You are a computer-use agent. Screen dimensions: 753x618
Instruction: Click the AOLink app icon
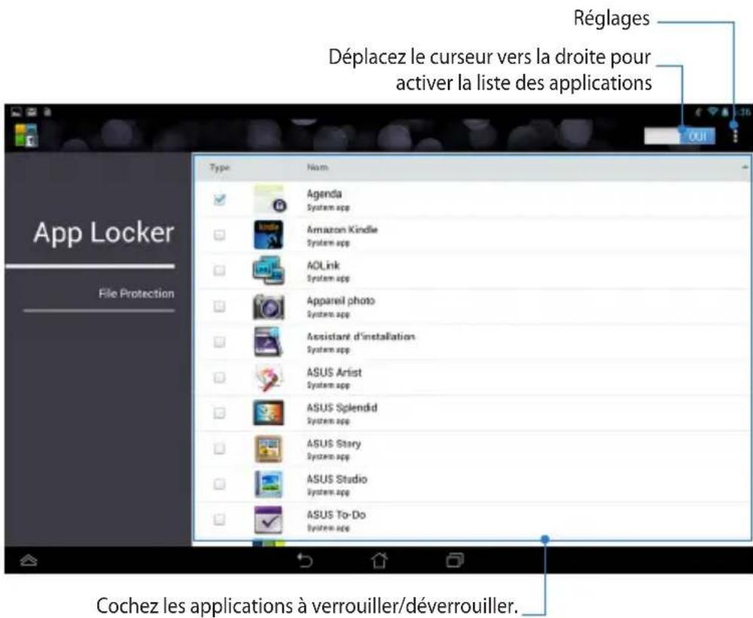tap(269, 271)
